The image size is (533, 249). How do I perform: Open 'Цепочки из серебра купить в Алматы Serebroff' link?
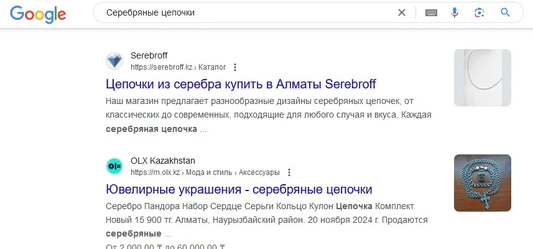pyautogui.click(x=241, y=83)
